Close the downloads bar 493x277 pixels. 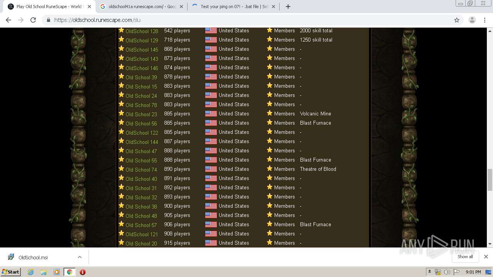pos(486,257)
